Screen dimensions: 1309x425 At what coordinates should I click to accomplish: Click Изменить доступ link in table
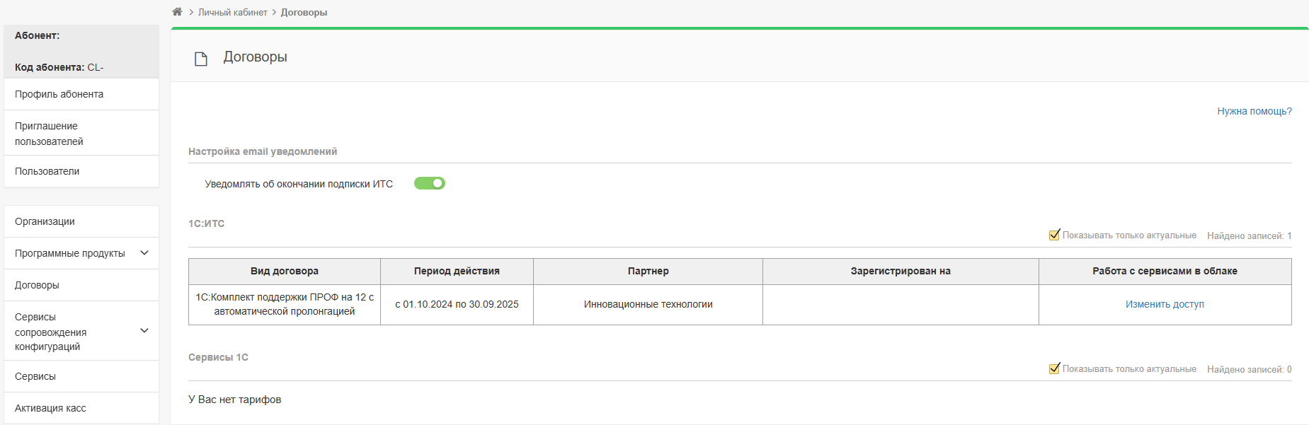(x=1165, y=304)
